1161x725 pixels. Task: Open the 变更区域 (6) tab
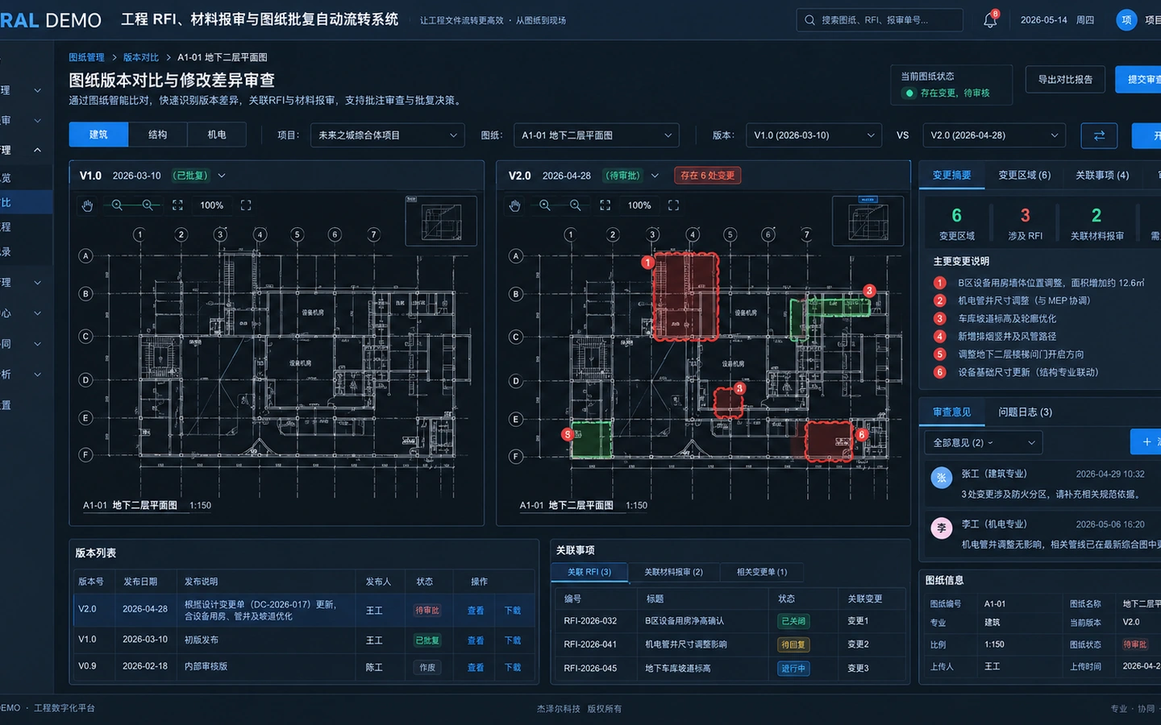click(x=1025, y=176)
